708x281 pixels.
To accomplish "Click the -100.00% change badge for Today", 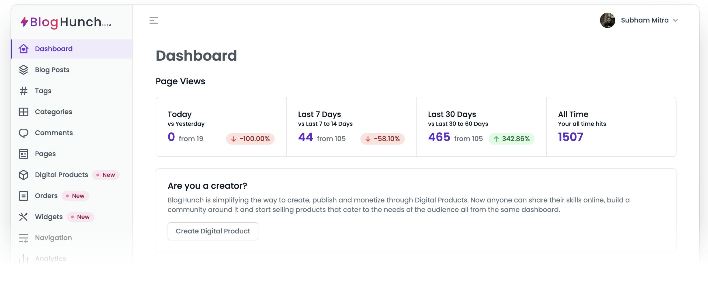I will (250, 139).
